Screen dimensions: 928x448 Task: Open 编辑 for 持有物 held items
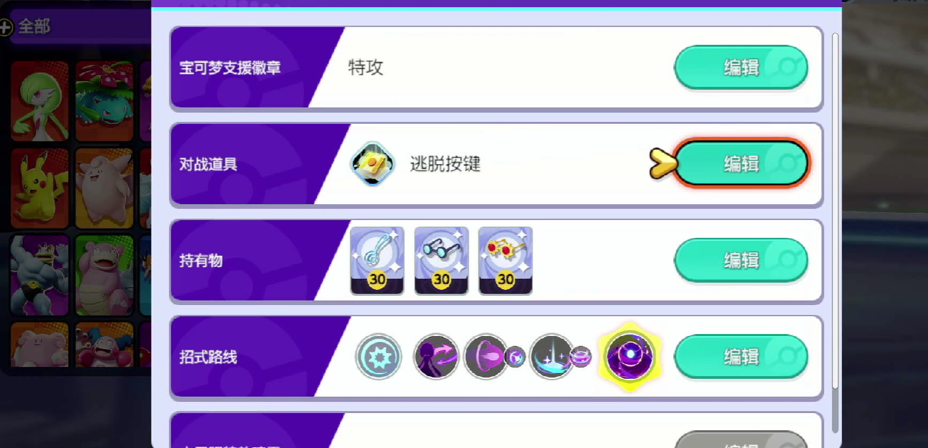coord(741,260)
